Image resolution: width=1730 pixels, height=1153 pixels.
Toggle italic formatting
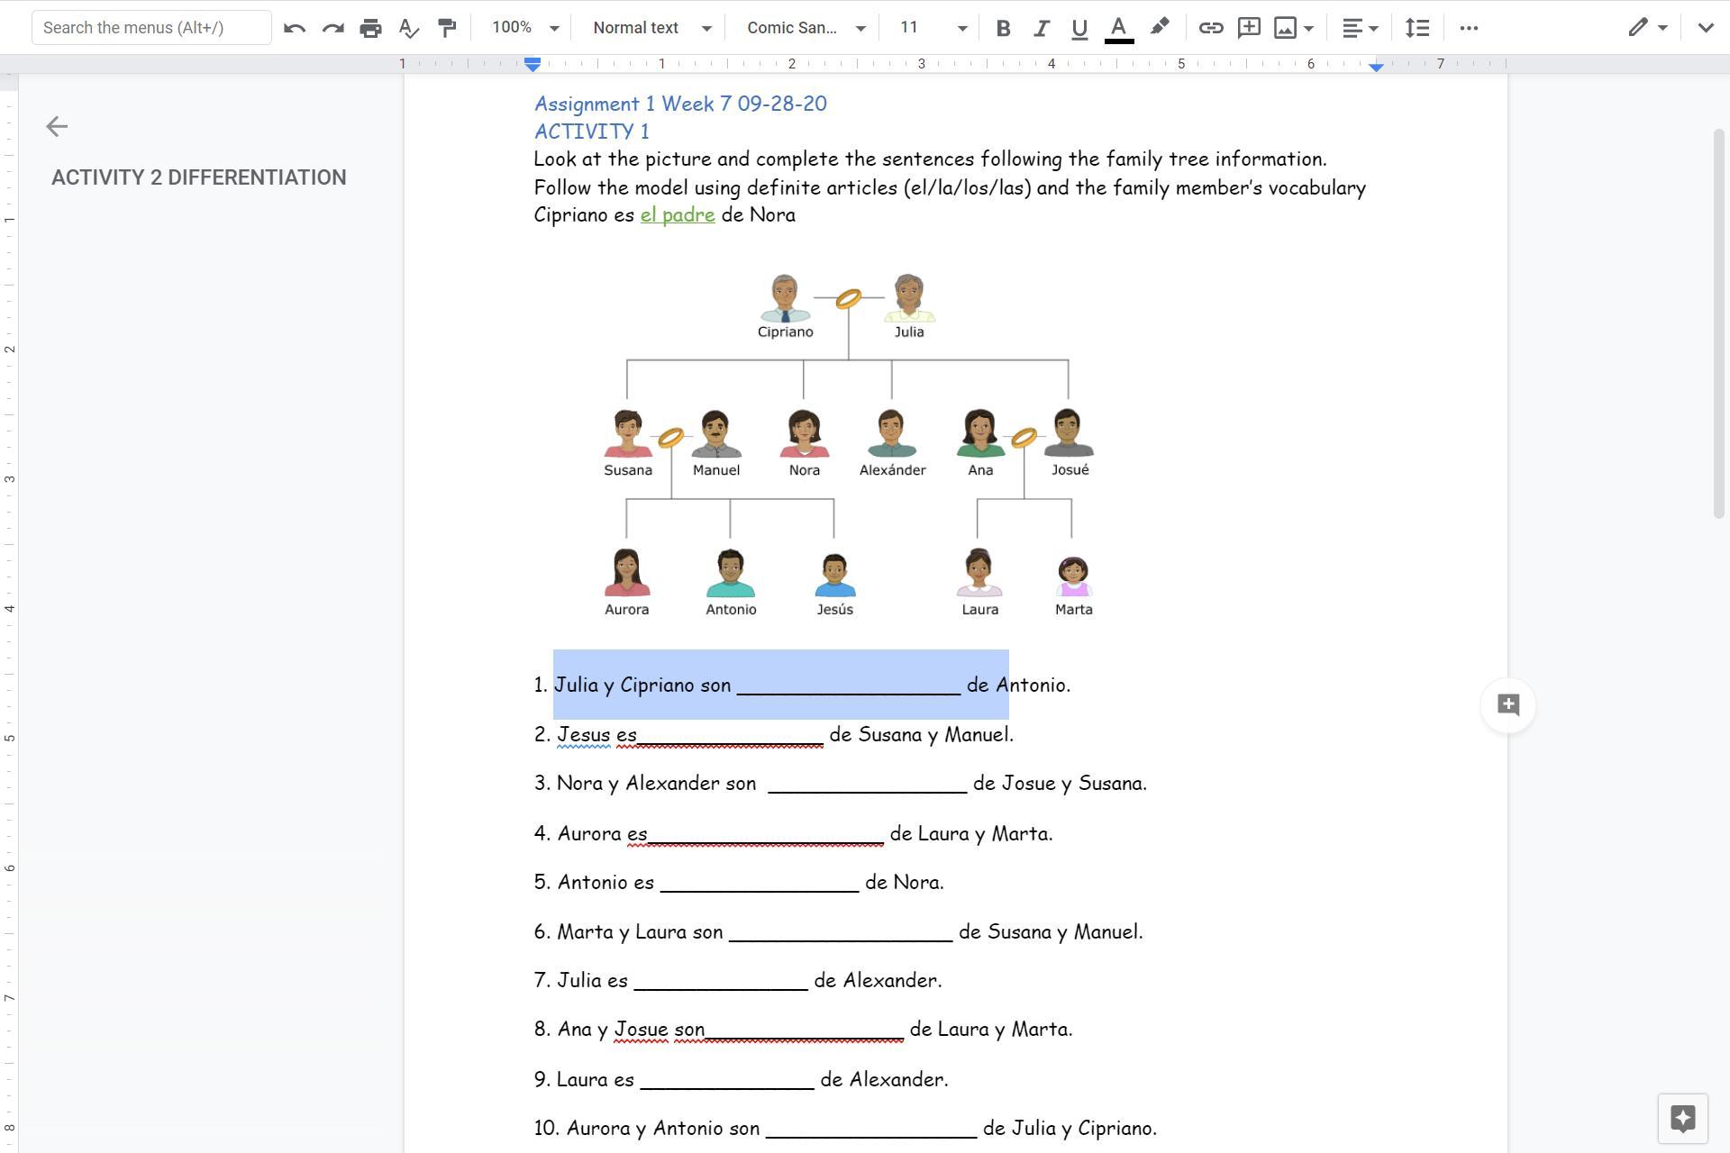pos(1041,28)
